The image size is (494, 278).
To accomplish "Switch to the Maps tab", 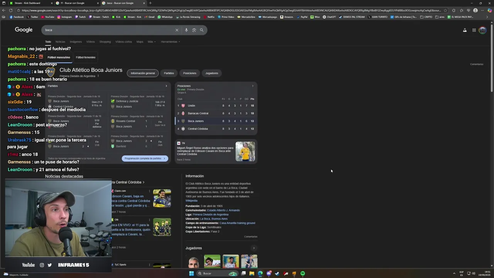I will click(x=140, y=42).
